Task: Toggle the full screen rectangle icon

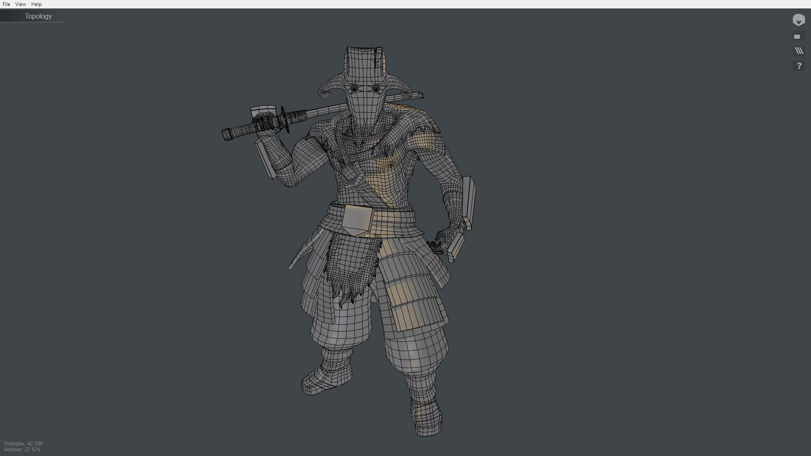Action: point(797,37)
